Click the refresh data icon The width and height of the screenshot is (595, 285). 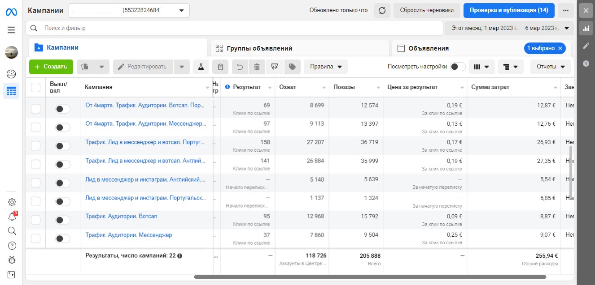[x=382, y=10]
